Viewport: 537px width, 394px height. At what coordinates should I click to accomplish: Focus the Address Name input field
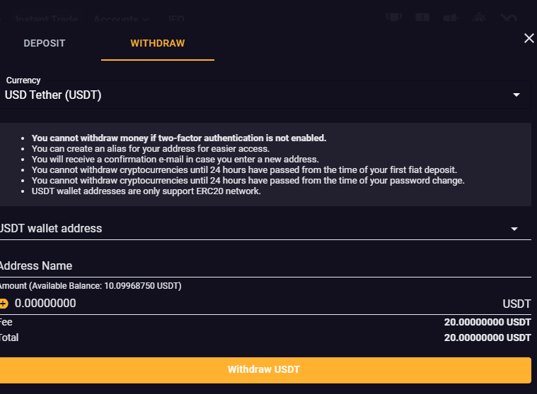(265, 266)
